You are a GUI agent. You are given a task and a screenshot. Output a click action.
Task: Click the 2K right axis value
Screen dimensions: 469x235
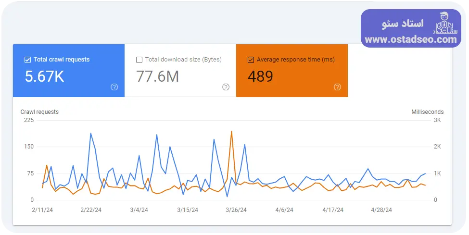coord(437,147)
